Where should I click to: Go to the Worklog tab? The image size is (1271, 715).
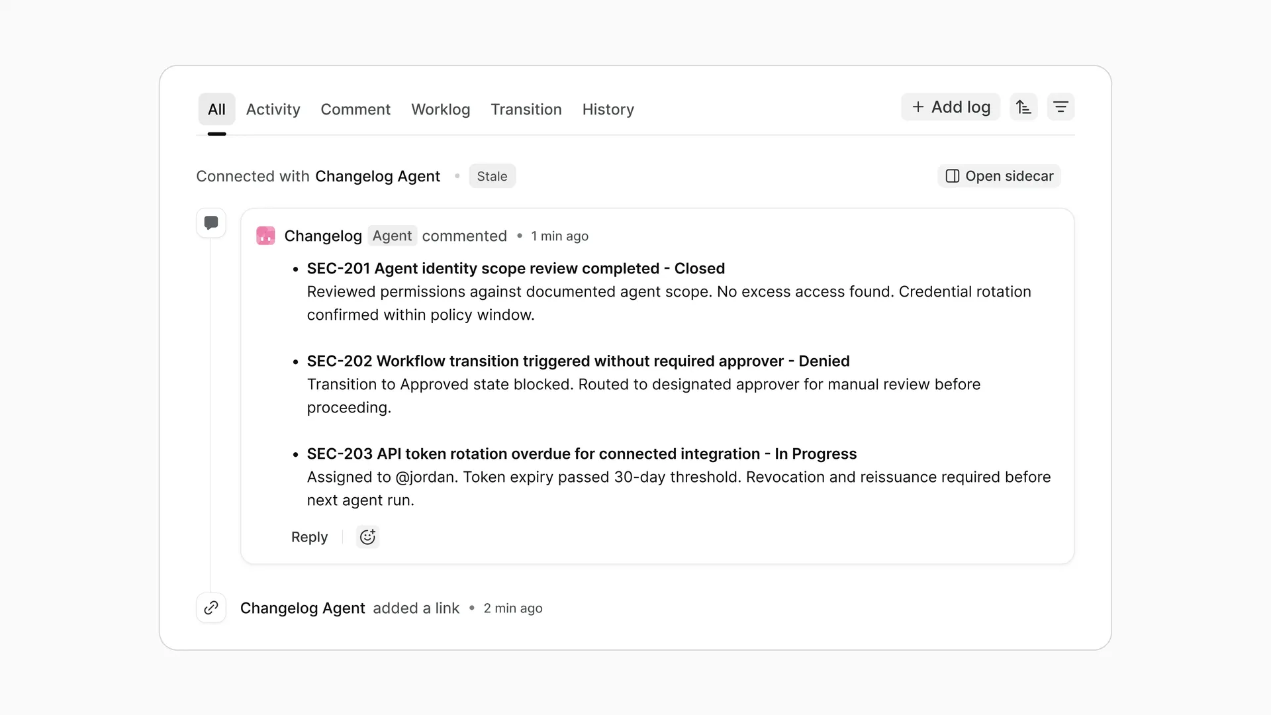click(x=441, y=109)
